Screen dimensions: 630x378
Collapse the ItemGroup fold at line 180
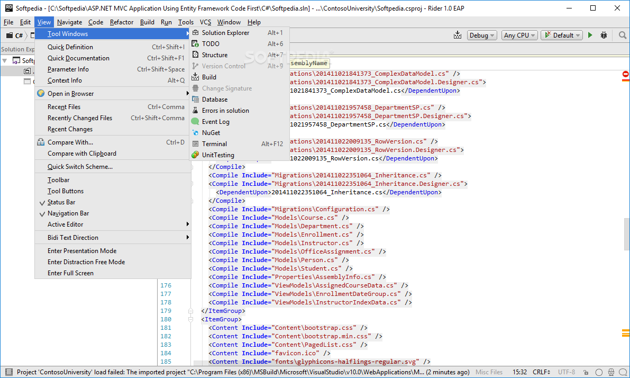[x=191, y=319]
